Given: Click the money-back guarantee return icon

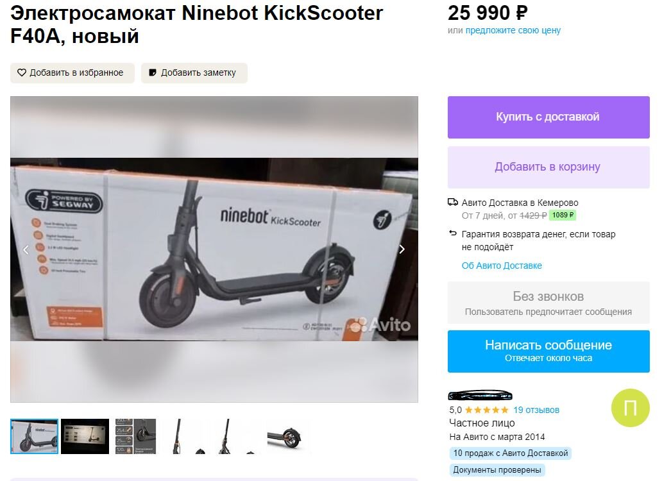Looking at the screenshot, I should 453,233.
